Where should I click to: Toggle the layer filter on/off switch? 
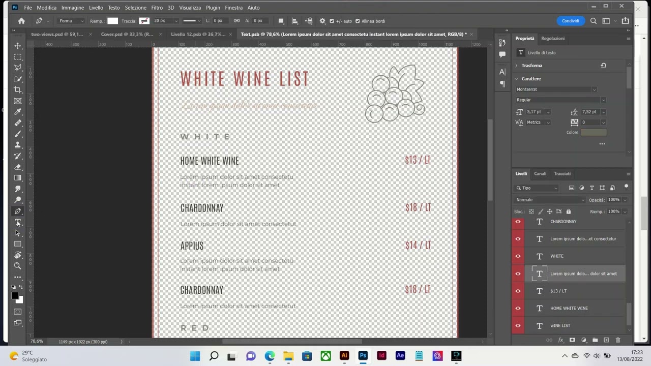coord(626,187)
